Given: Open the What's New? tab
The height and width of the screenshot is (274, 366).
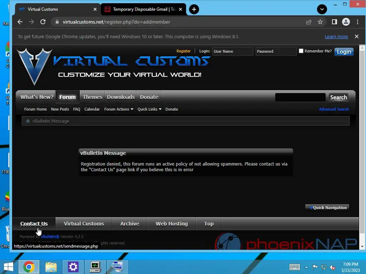Looking at the screenshot, I should (37, 97).
